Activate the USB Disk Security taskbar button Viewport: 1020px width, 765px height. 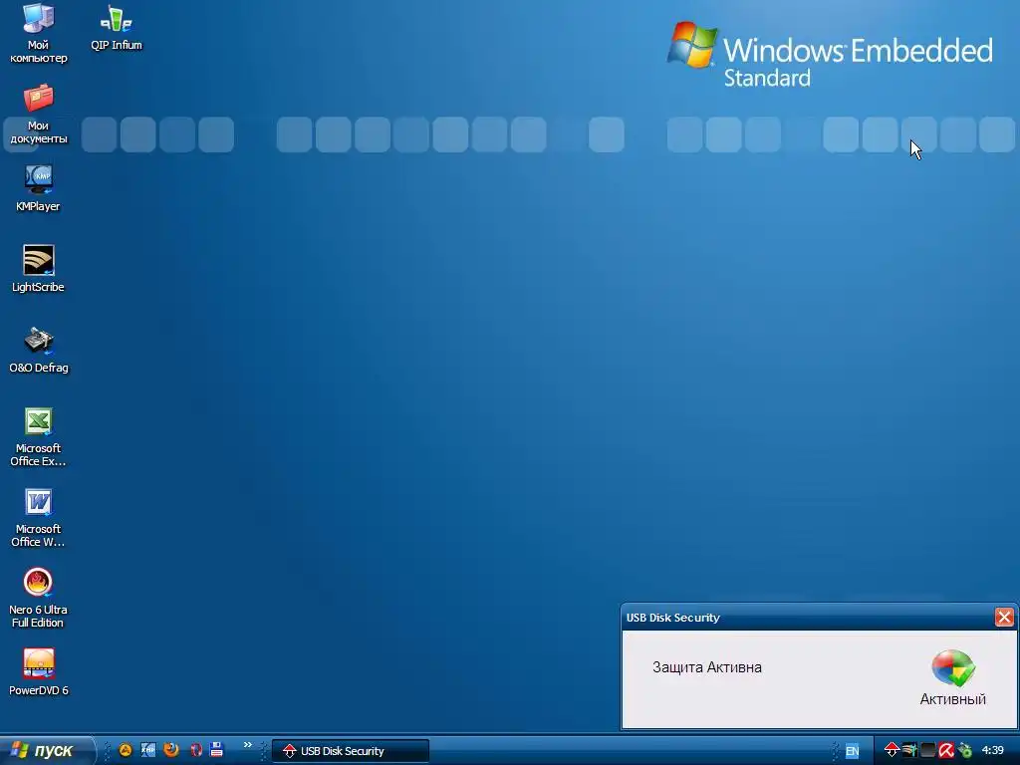point(350,751)
